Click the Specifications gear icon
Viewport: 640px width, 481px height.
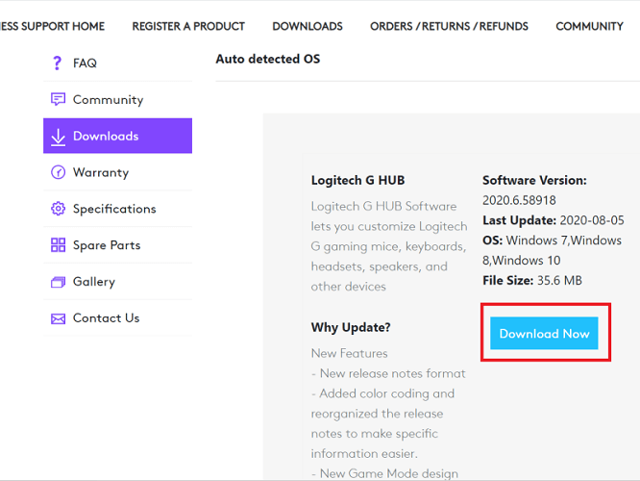(x=58, y=209)
